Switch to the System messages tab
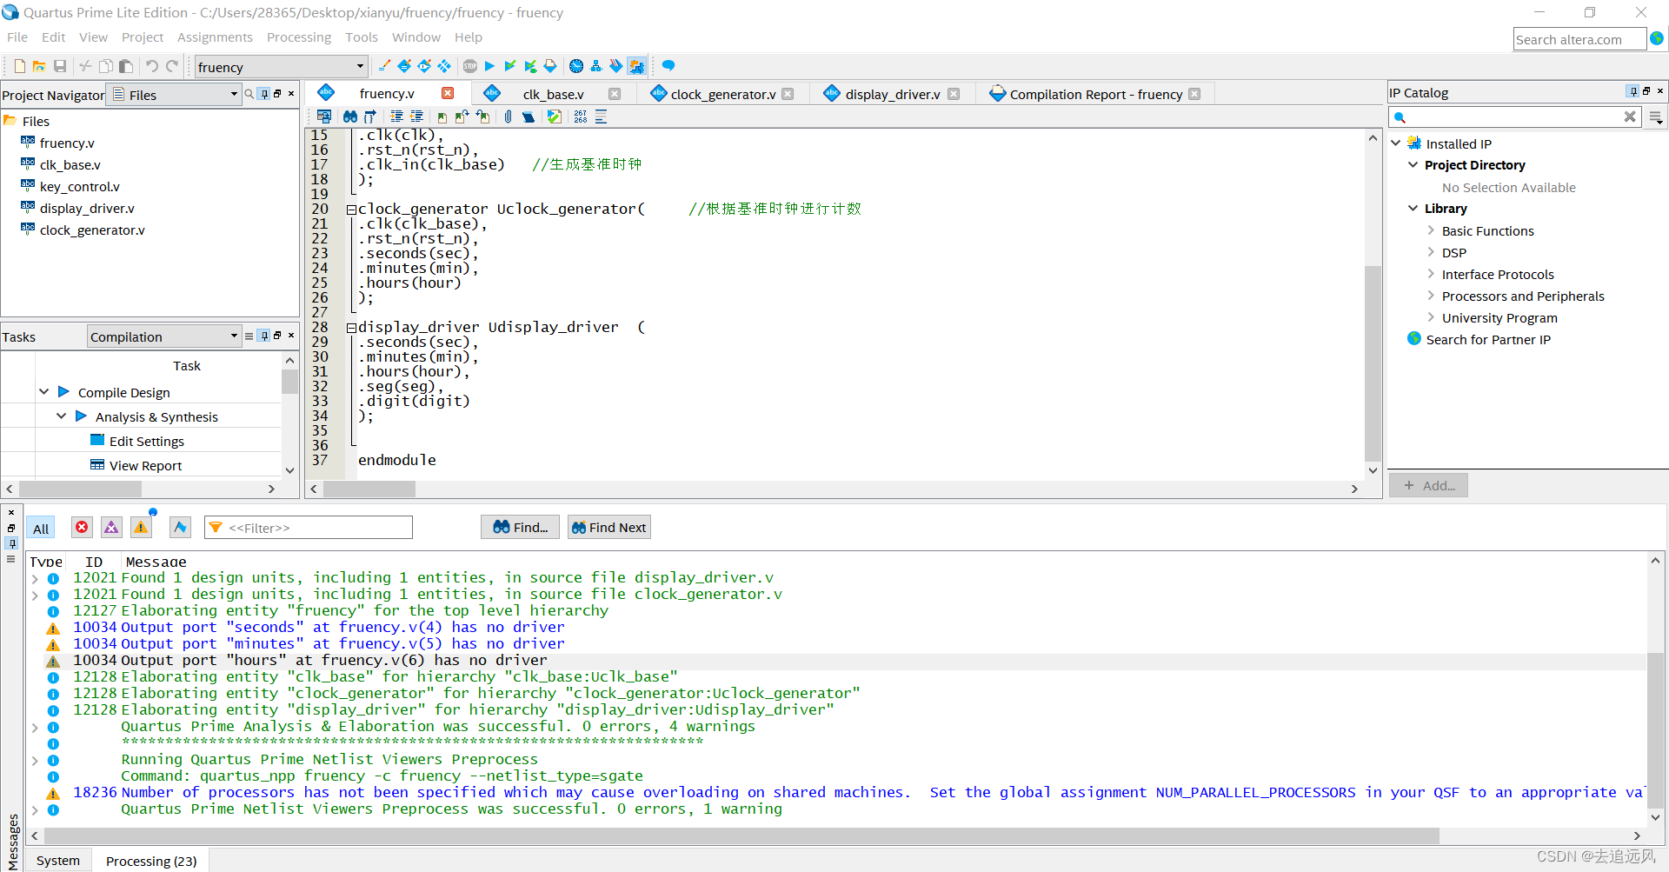This screenshot has width=1669, height=872. click(58, 861)
